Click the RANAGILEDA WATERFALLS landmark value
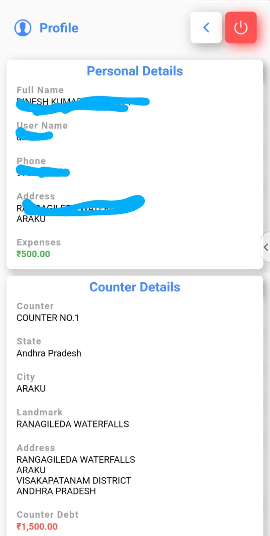The height and width of the screenshot is (536, 270). 73,424
